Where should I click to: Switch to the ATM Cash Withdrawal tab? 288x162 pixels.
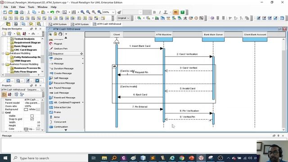click(x=107, y=24)
